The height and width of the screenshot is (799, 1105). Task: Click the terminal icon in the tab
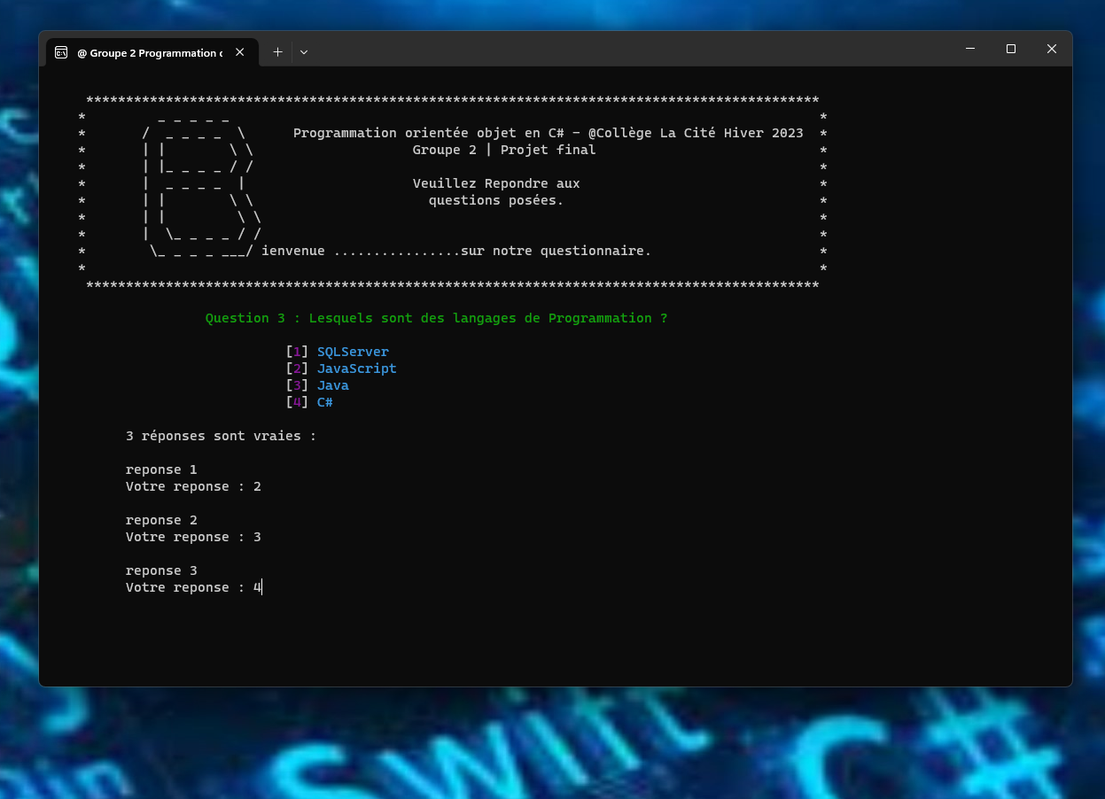61,52
